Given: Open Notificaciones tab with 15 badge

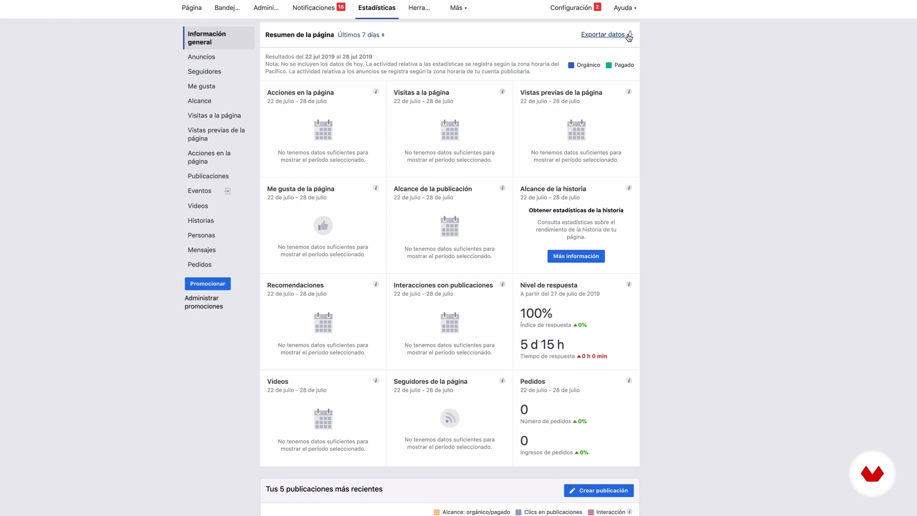Looking at the screenshot, I should click(x=319, y=8).
